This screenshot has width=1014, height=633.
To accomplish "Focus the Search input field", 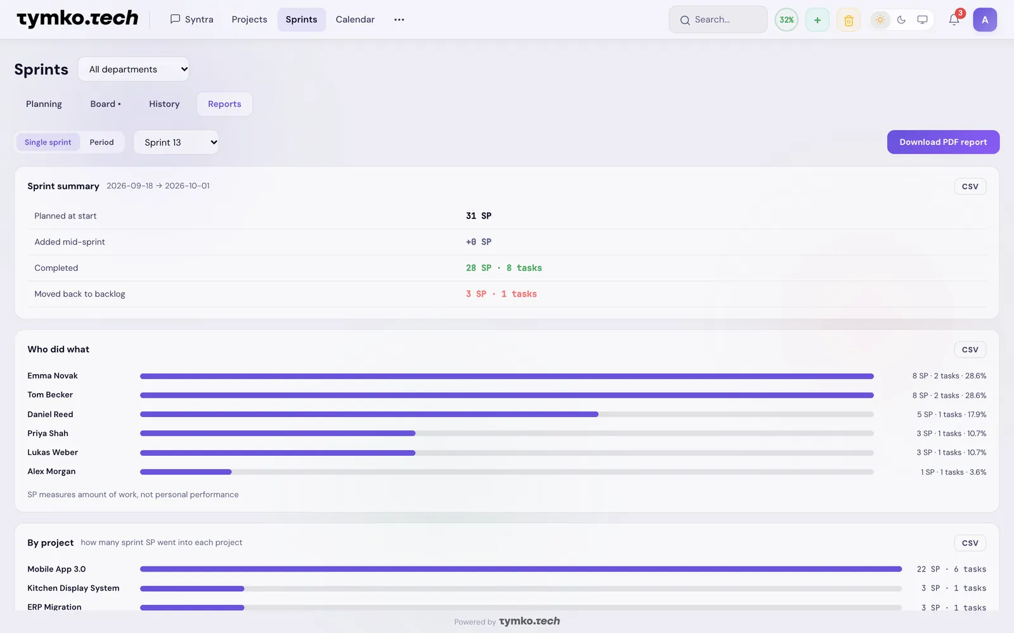I will coord(718,20).
